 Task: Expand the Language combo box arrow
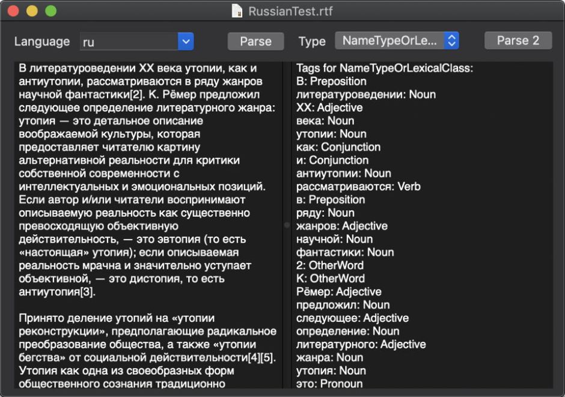click(186, 41)
